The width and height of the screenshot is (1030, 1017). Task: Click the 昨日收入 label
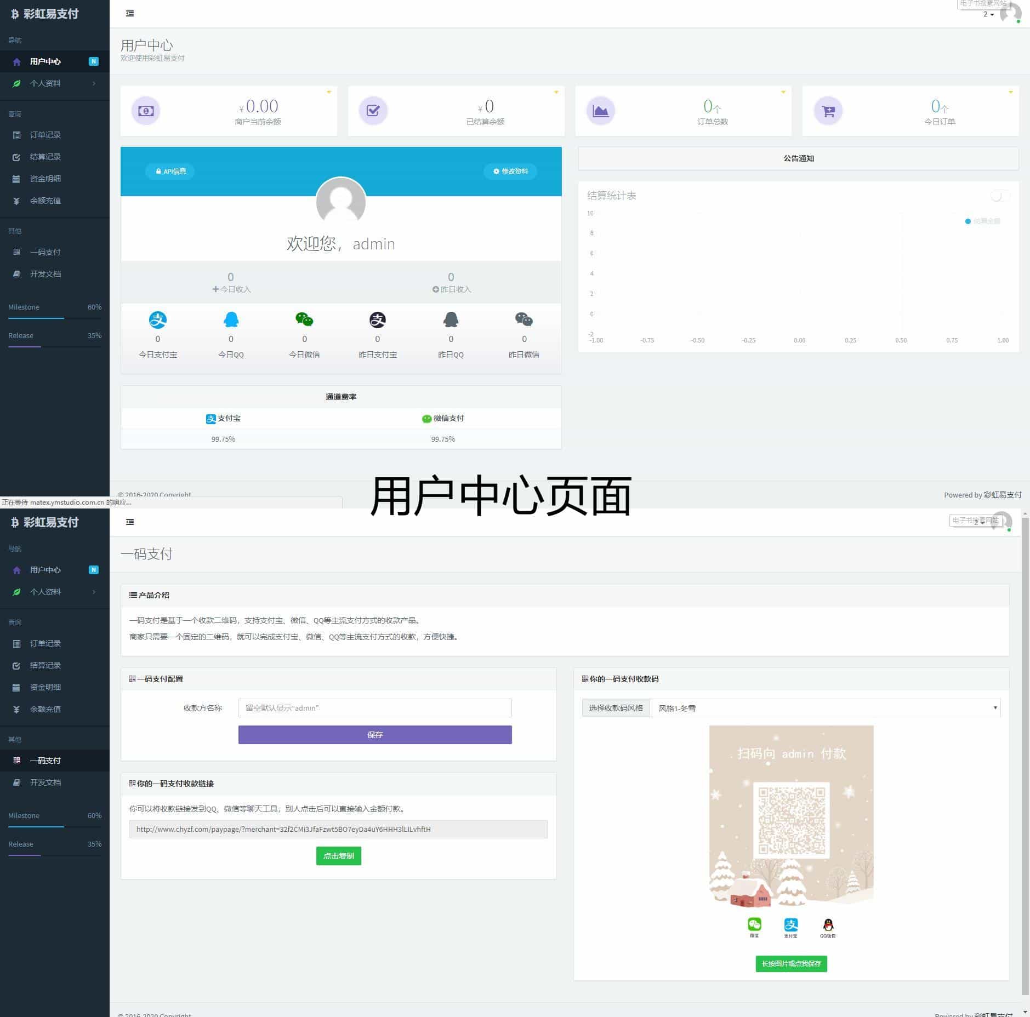[x=452, y=289]
